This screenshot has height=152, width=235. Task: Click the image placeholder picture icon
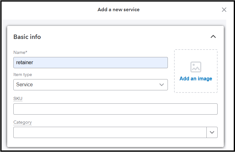196,67
